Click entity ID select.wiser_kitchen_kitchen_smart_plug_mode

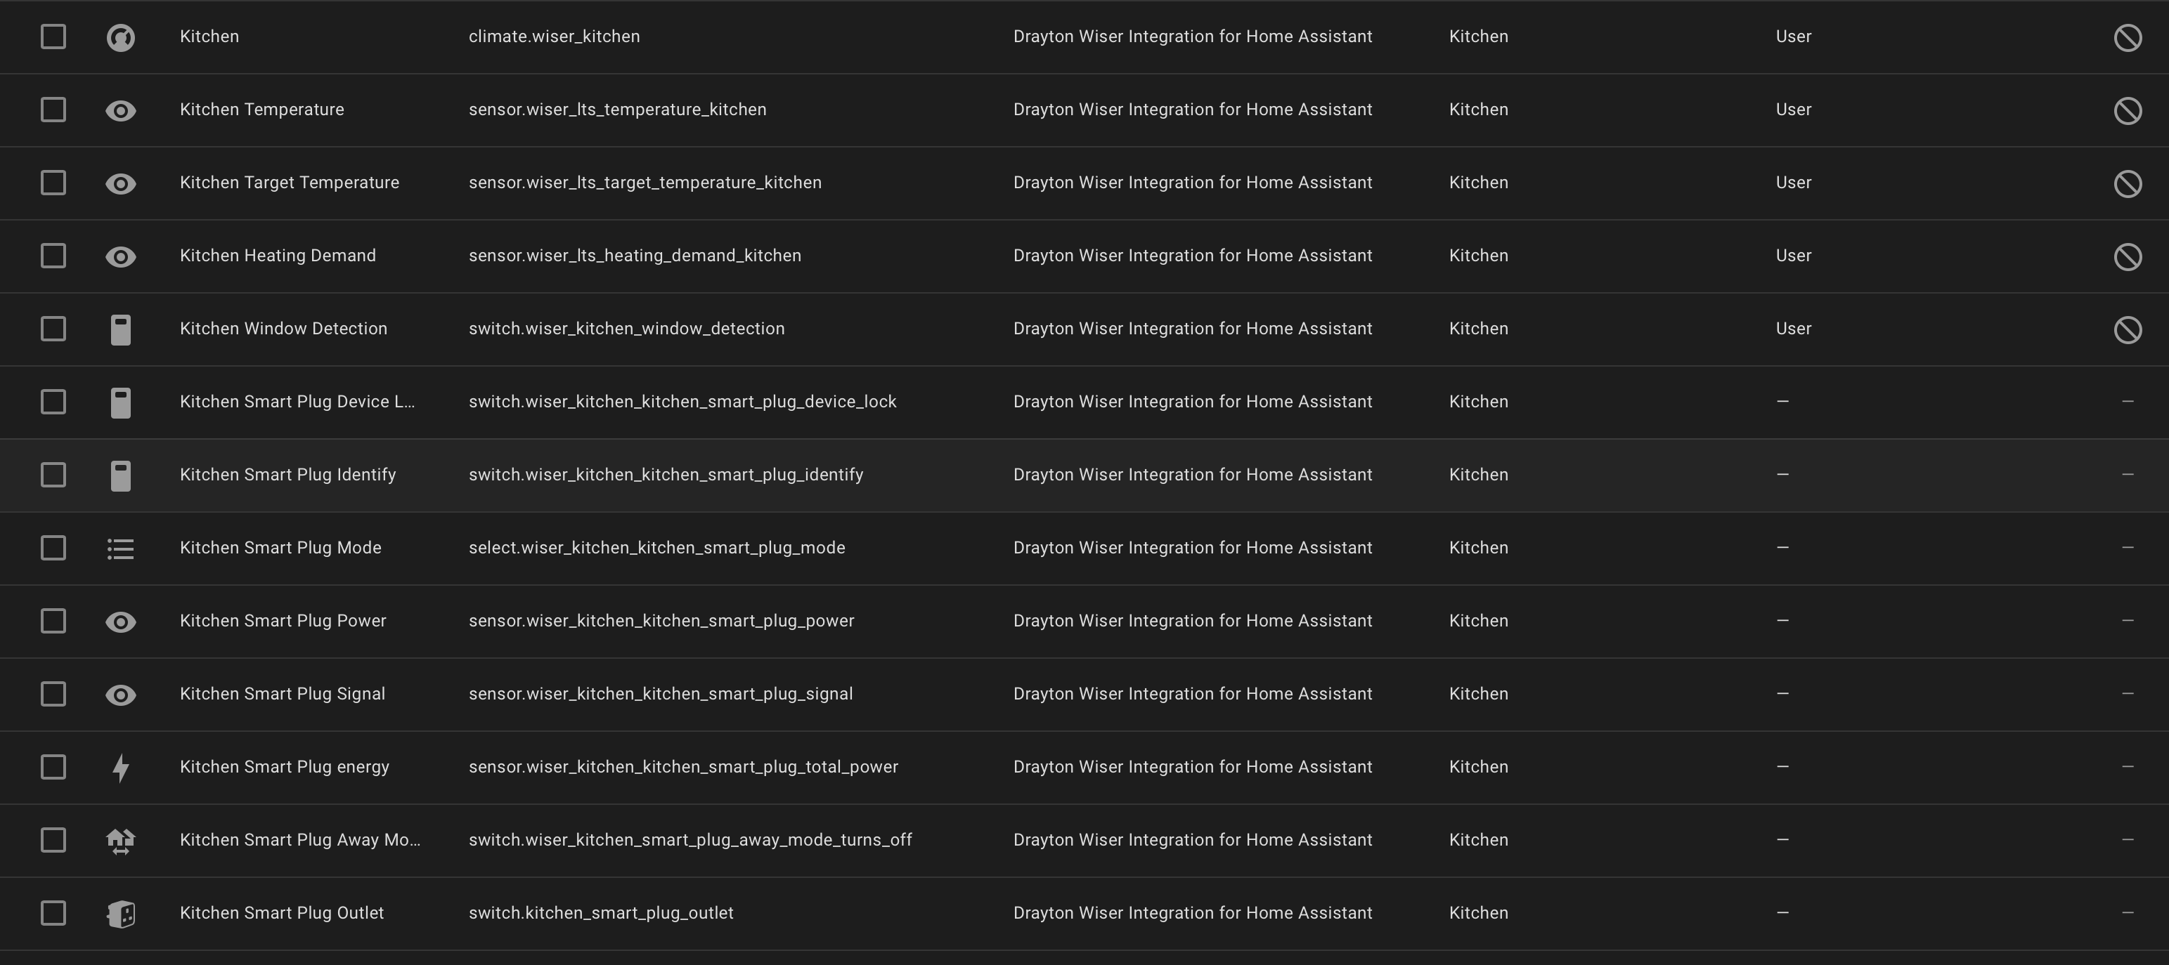pos(656,548)
